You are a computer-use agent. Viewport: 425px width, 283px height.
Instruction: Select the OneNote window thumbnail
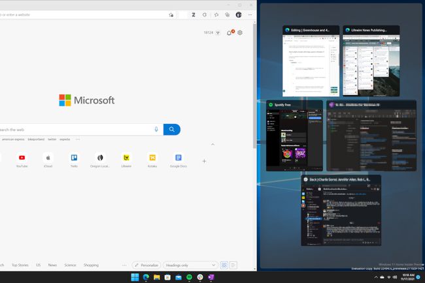tap(371, 136)
